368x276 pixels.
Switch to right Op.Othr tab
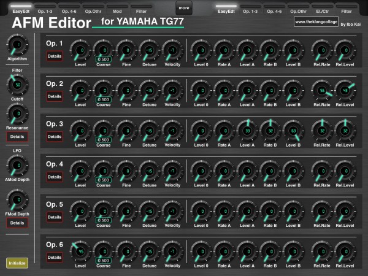pyautogui.click(x=298, y=9)
